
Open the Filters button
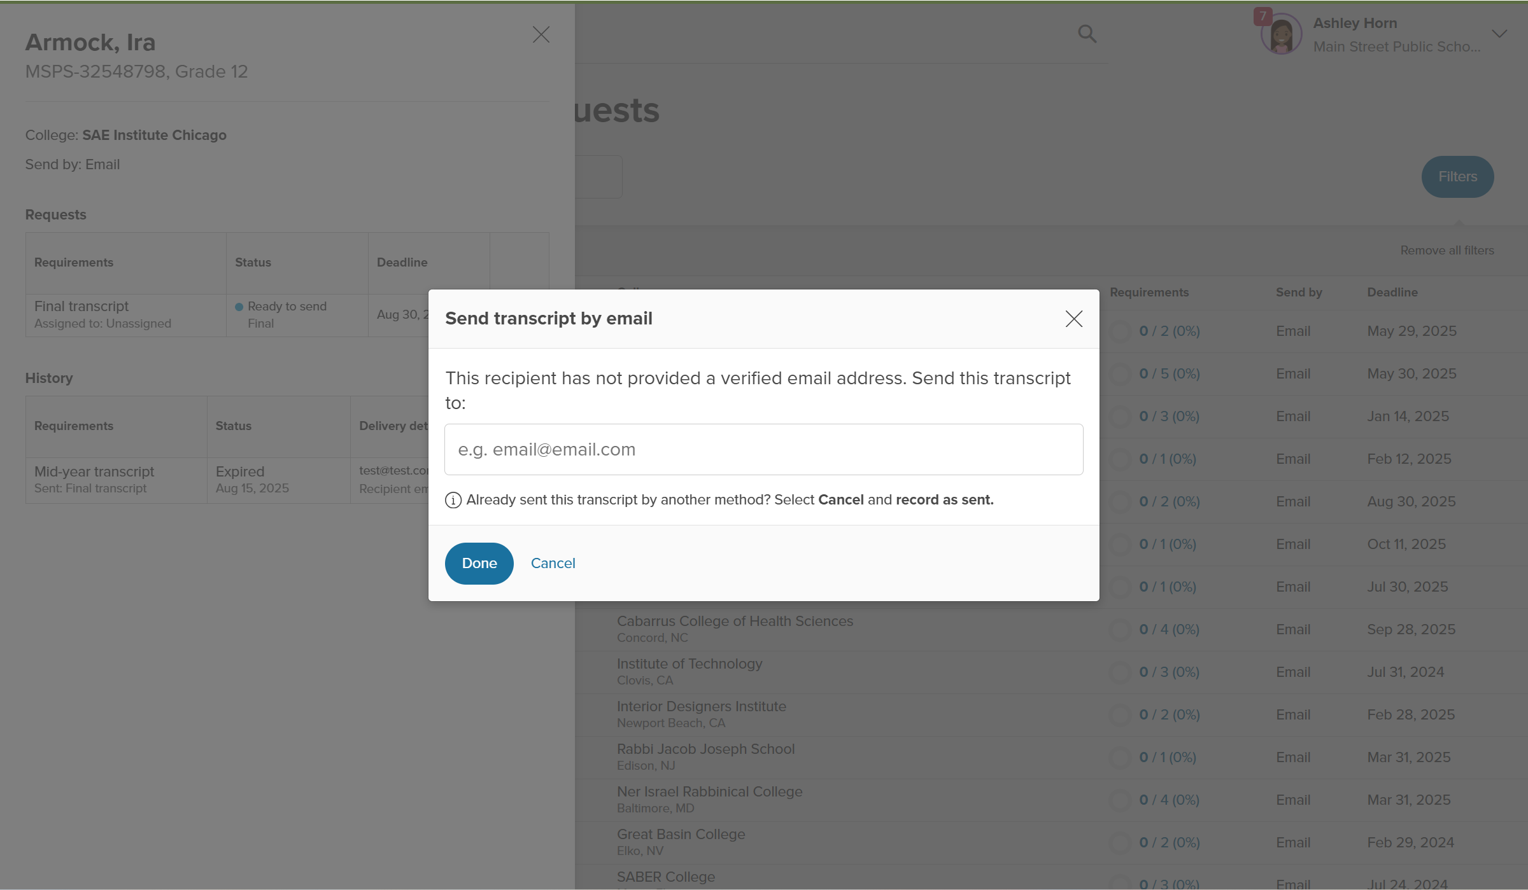(1457, 177)
